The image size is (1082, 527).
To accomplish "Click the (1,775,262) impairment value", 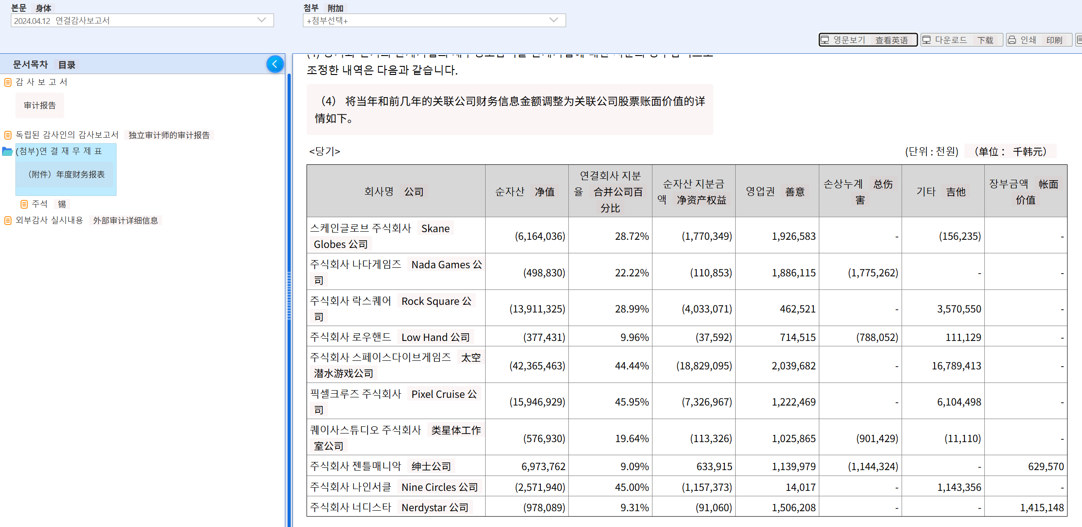I will 873,273.
